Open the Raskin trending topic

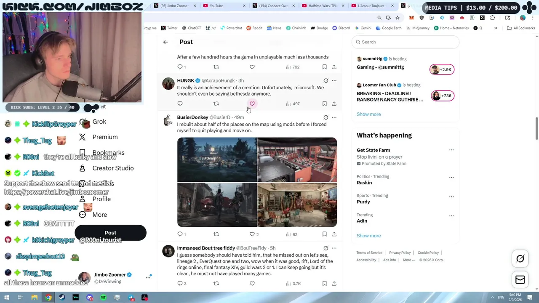tap(364, 183)
